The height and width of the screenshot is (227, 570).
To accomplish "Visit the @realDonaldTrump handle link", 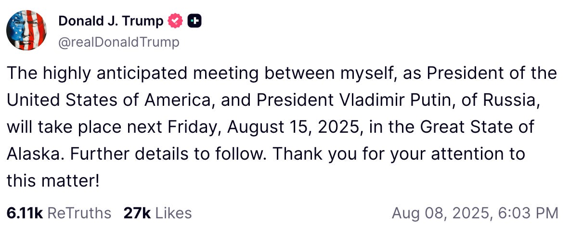I will pyautogui.click(x=119, y=42).
